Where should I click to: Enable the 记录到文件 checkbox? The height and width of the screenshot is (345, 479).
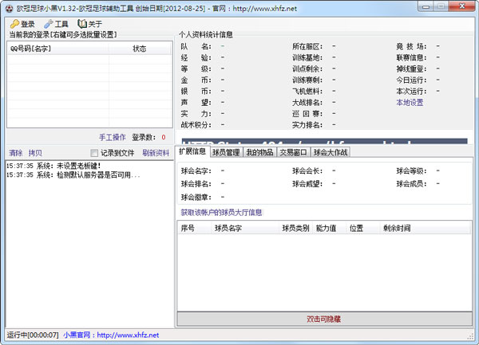[94, 153]
